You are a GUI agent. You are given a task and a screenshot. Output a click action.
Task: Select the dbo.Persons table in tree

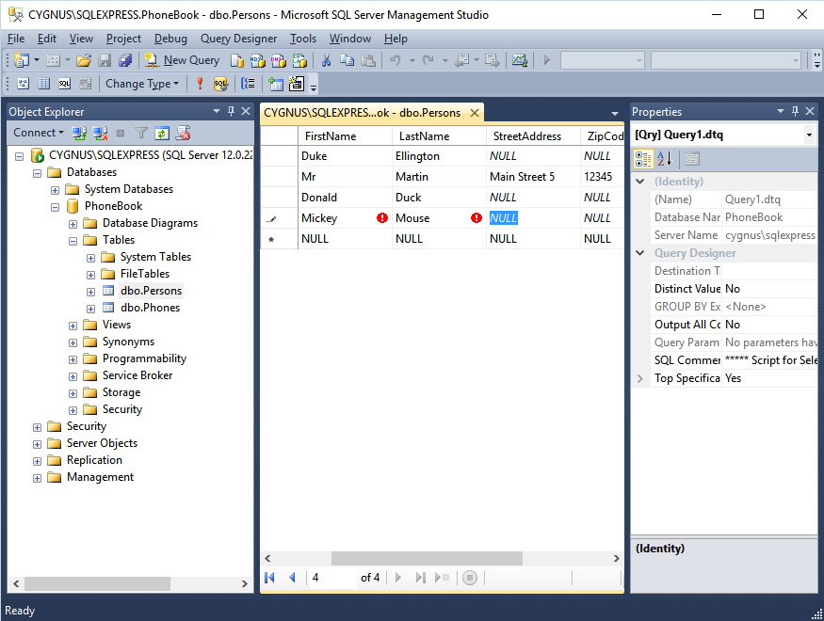point(151,291)
